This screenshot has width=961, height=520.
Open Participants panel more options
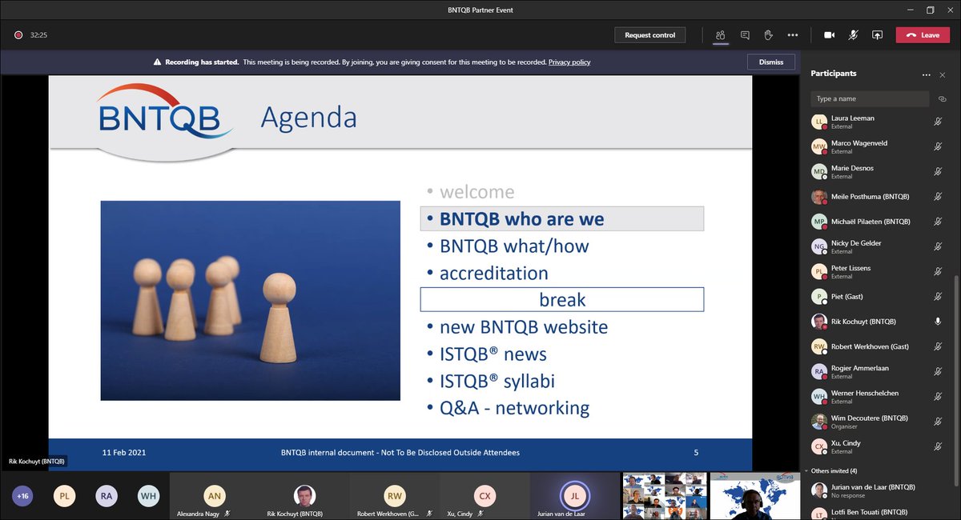coord(926,74)
